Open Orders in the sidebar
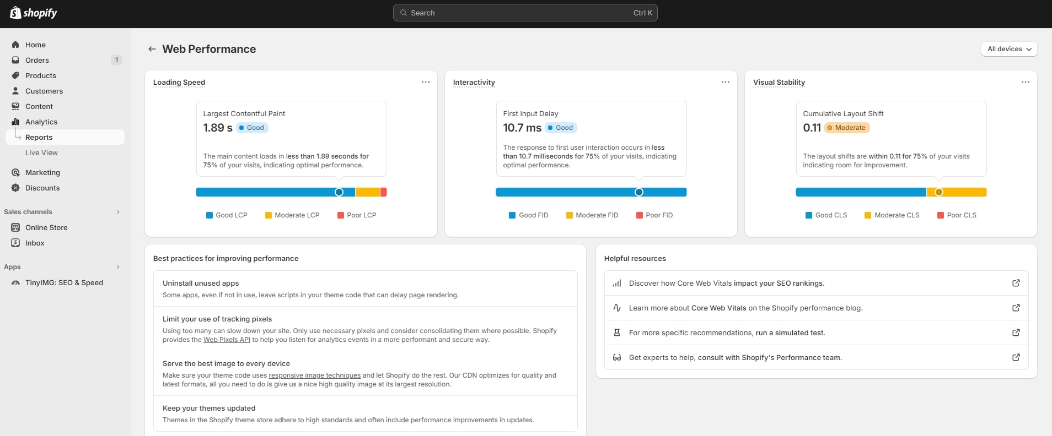 point(37,60)
